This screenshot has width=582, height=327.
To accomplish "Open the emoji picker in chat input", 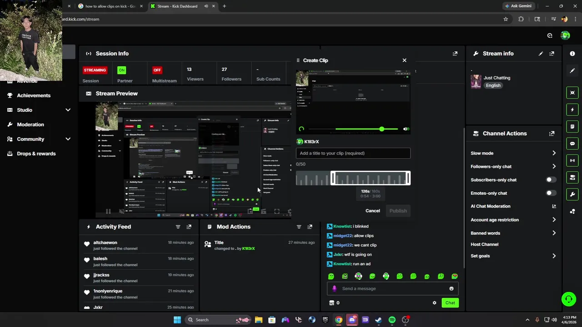I will coord(451,288).
